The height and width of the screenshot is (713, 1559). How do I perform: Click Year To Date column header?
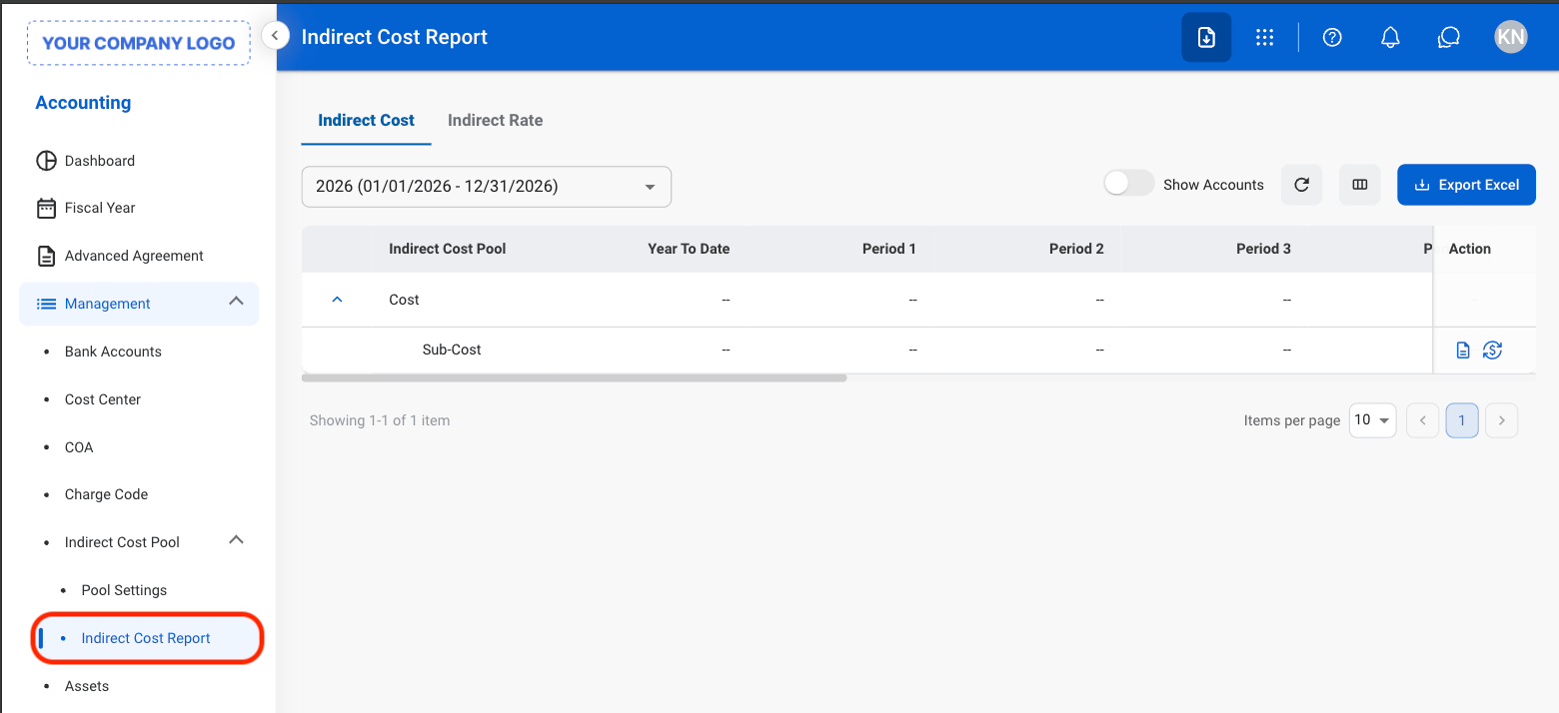(689, 249)
